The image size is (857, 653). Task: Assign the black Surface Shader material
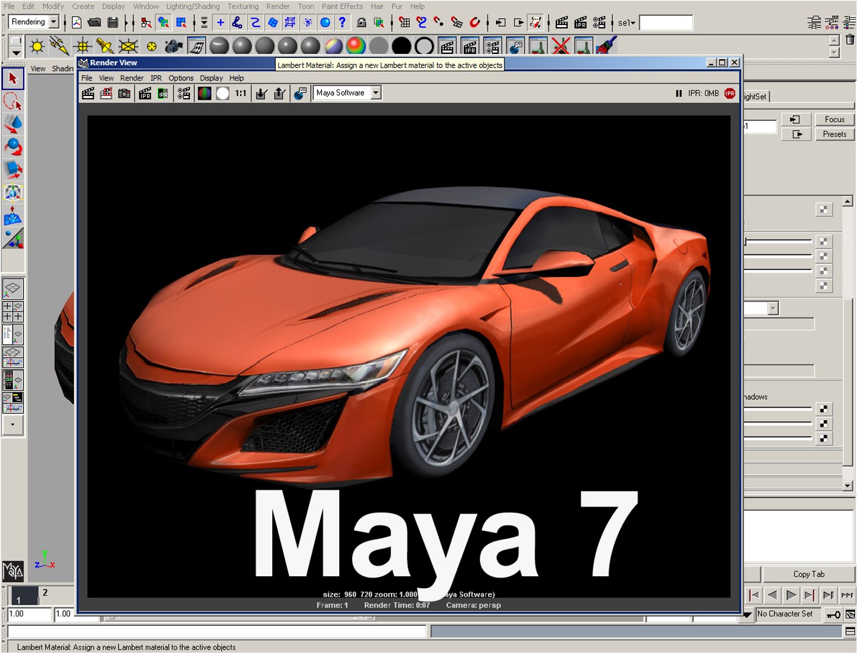tap(401, 46)
